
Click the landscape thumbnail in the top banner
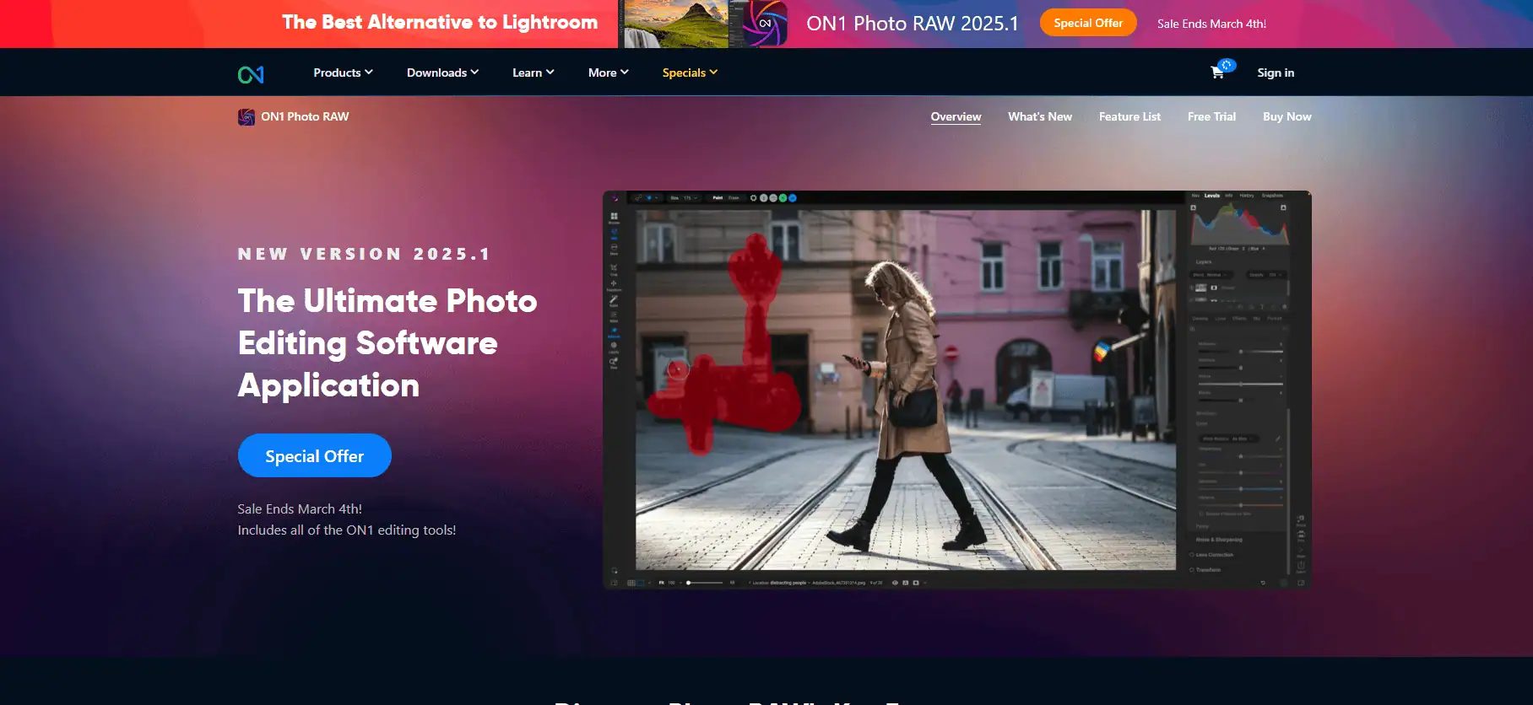(675, 24)
